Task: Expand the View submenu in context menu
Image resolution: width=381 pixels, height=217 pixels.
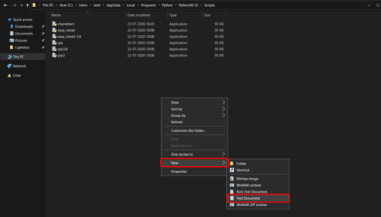Action: [194, 103]
